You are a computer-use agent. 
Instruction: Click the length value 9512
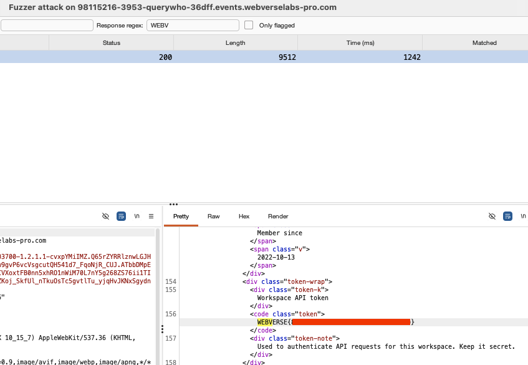tap(287, 57)
